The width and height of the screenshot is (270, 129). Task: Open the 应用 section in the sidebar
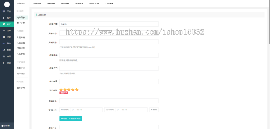click(7, 56)
